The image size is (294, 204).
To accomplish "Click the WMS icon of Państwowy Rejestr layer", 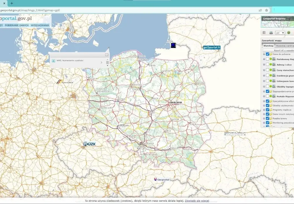I will [274, 59].
